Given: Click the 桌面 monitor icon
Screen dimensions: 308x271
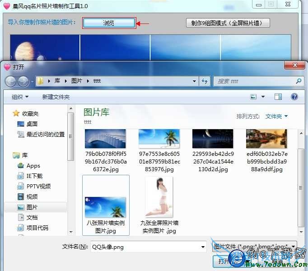Looking at the screenshot, I should point(21,124).
